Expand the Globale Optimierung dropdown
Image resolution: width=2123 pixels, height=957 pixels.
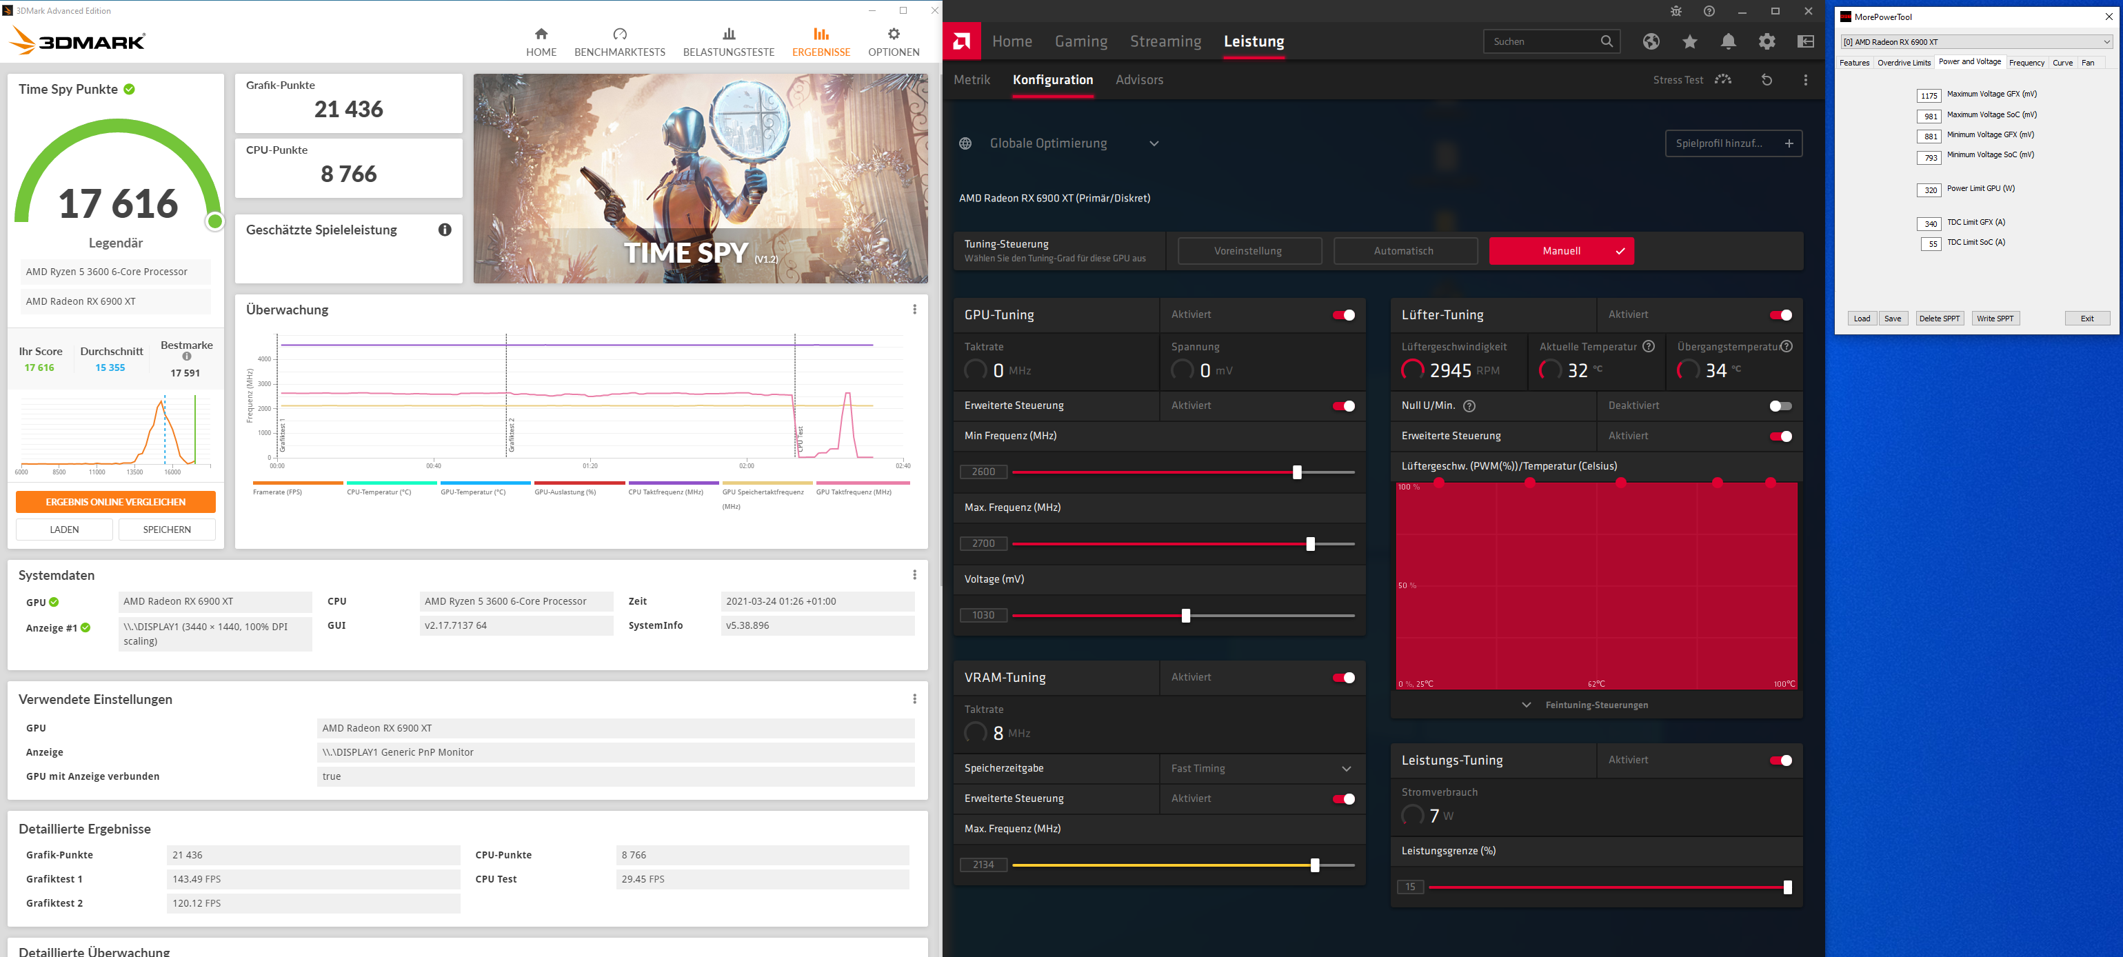coord(1154,143)
